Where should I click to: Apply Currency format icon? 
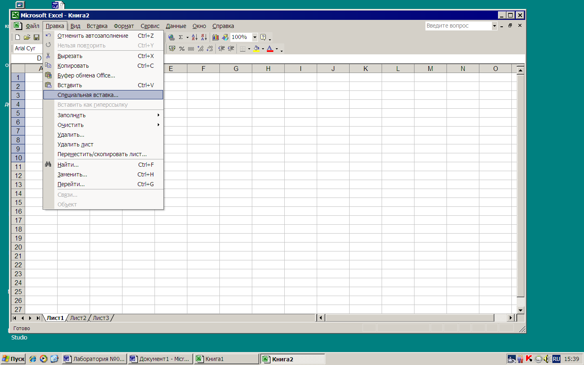click(x=172, y=49)
